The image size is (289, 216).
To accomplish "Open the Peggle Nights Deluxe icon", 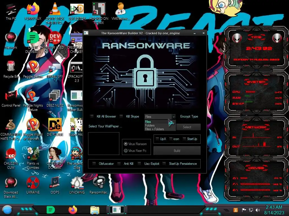I will 33,100.
